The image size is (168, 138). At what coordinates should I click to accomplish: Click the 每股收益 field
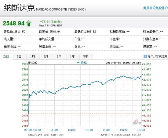tap(12, 47)
